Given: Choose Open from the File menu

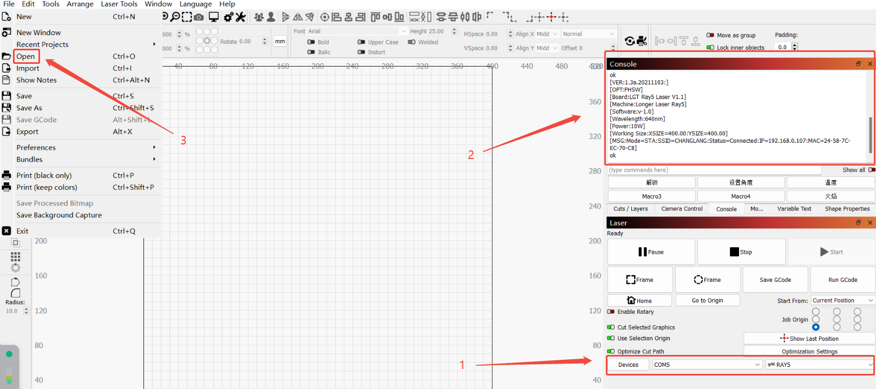Looking at the screenshot, I should [25, 56].
